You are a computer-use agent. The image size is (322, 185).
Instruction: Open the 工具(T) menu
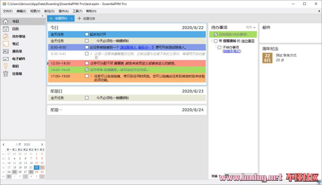pyautogui.click(x=78, y=11)
